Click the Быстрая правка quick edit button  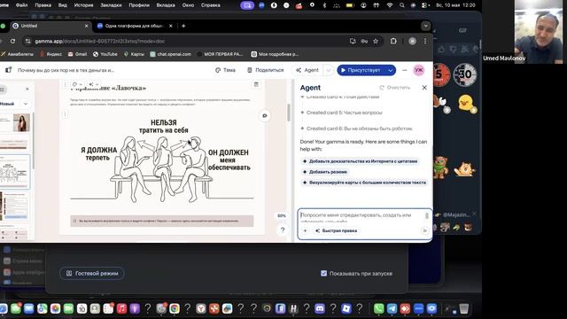[337, 230]
